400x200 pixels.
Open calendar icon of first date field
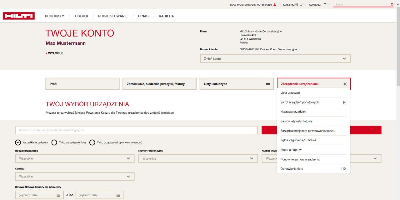click(x=58, y=195)
